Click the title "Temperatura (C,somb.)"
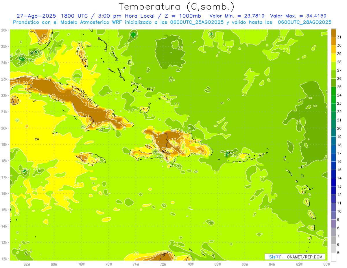This screenshot has width=347, height=268. point(177,7)
